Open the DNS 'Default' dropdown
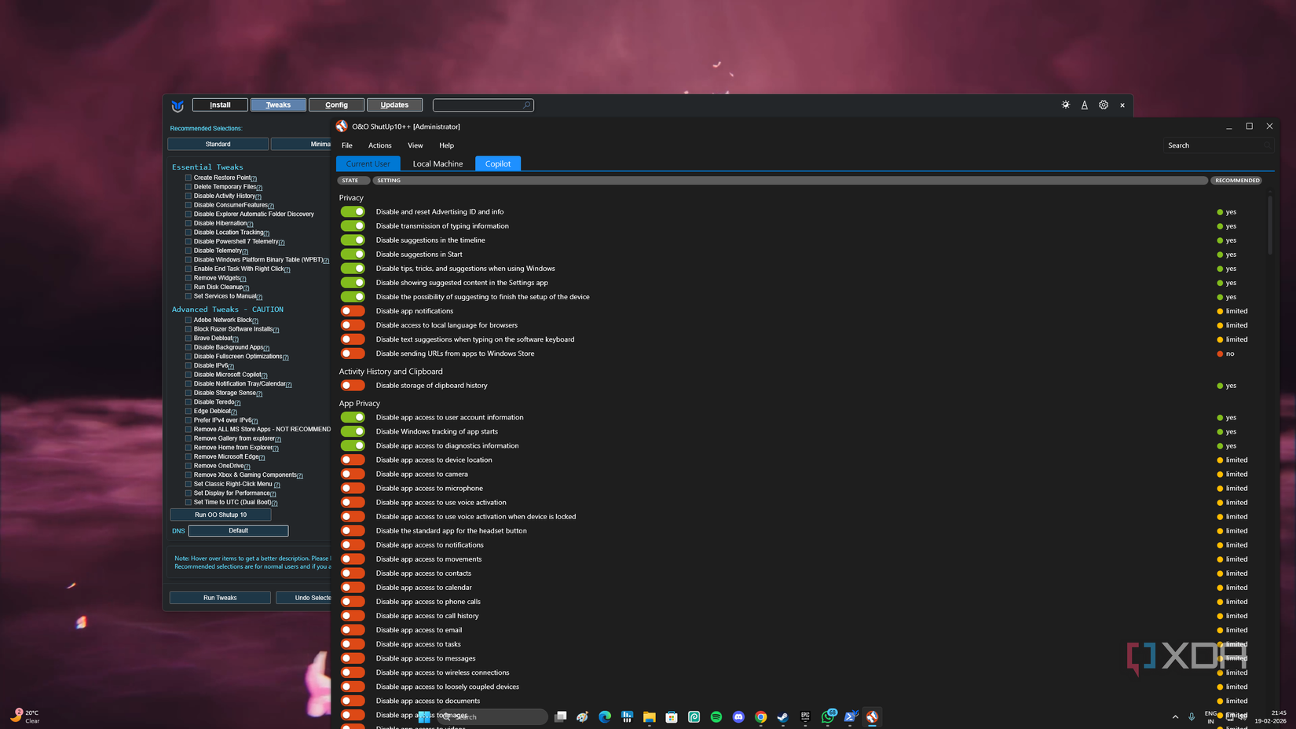 (238, 531)
